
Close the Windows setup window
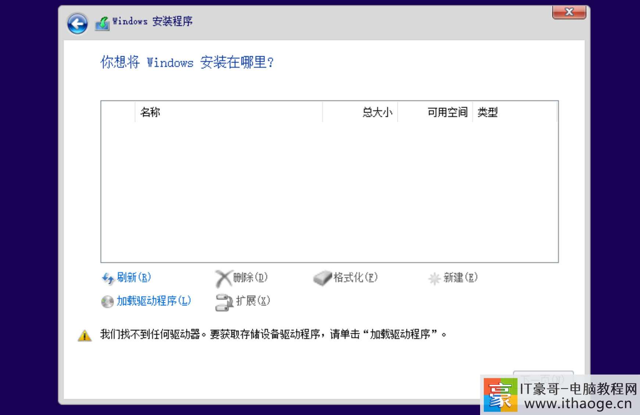[569, 12]
